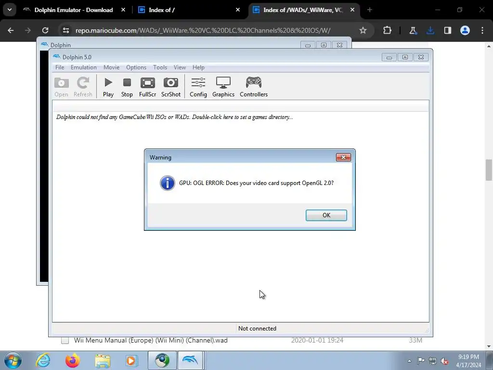Click the Stop toolbar icon in Dolphin
493x370 pixels.
127,87
